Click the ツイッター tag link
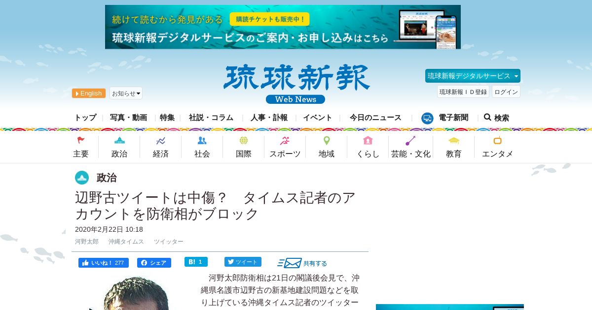Viewport: 592px width, 310px height. [169, 242]
